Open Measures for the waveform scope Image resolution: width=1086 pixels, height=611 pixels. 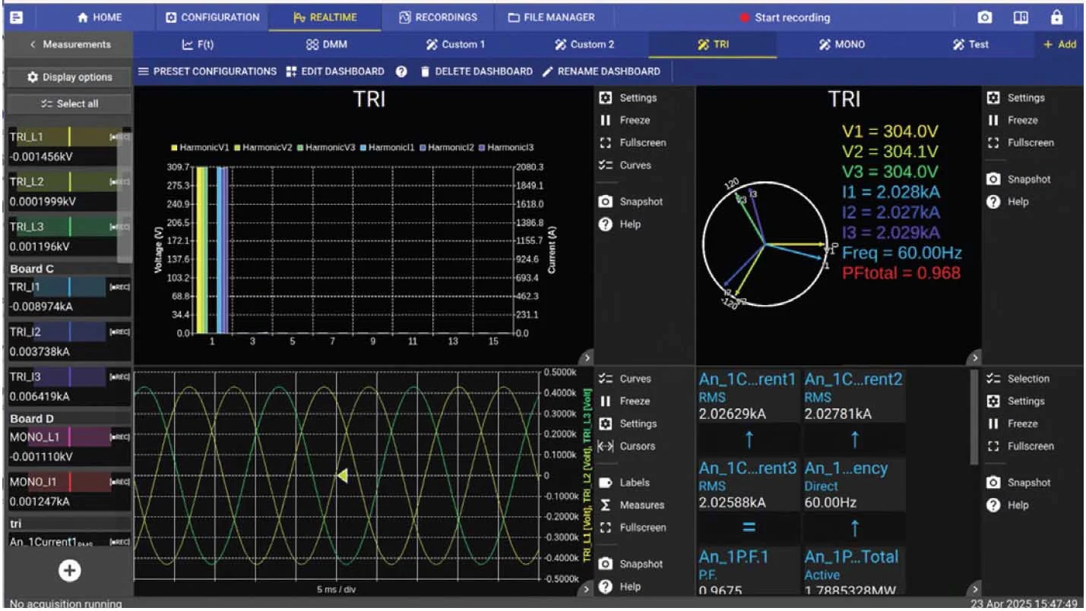click(x=632, y=505)
